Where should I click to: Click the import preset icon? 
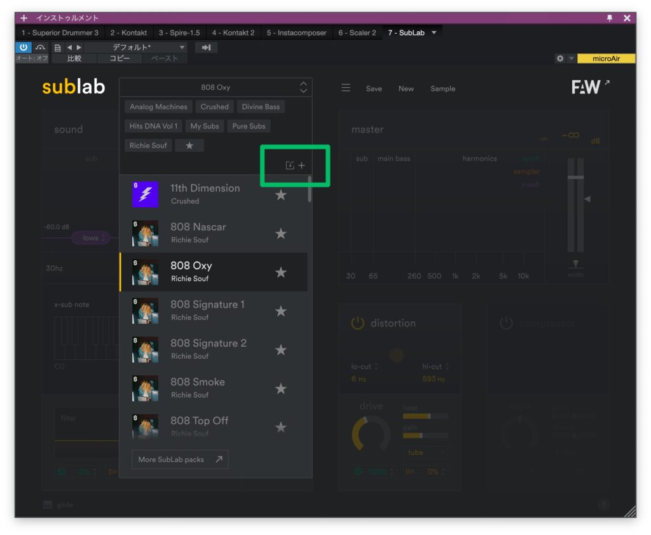pos(290,165)
